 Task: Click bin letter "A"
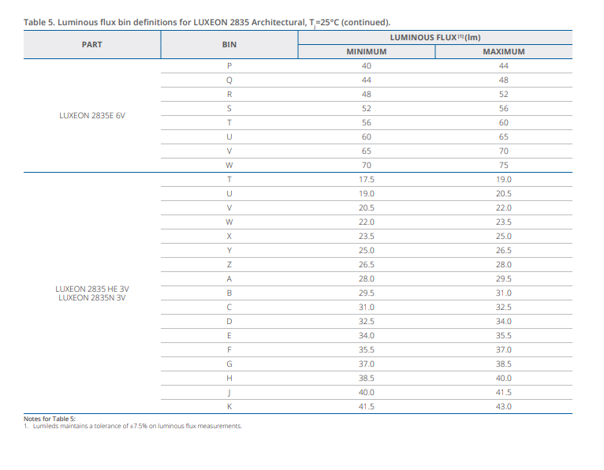click(229, 279)
